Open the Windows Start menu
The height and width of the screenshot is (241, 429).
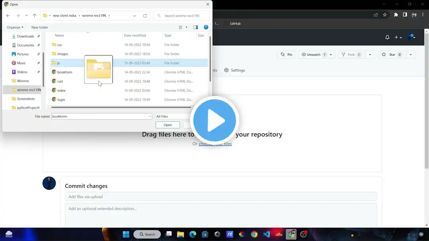[x=126, y=234]
